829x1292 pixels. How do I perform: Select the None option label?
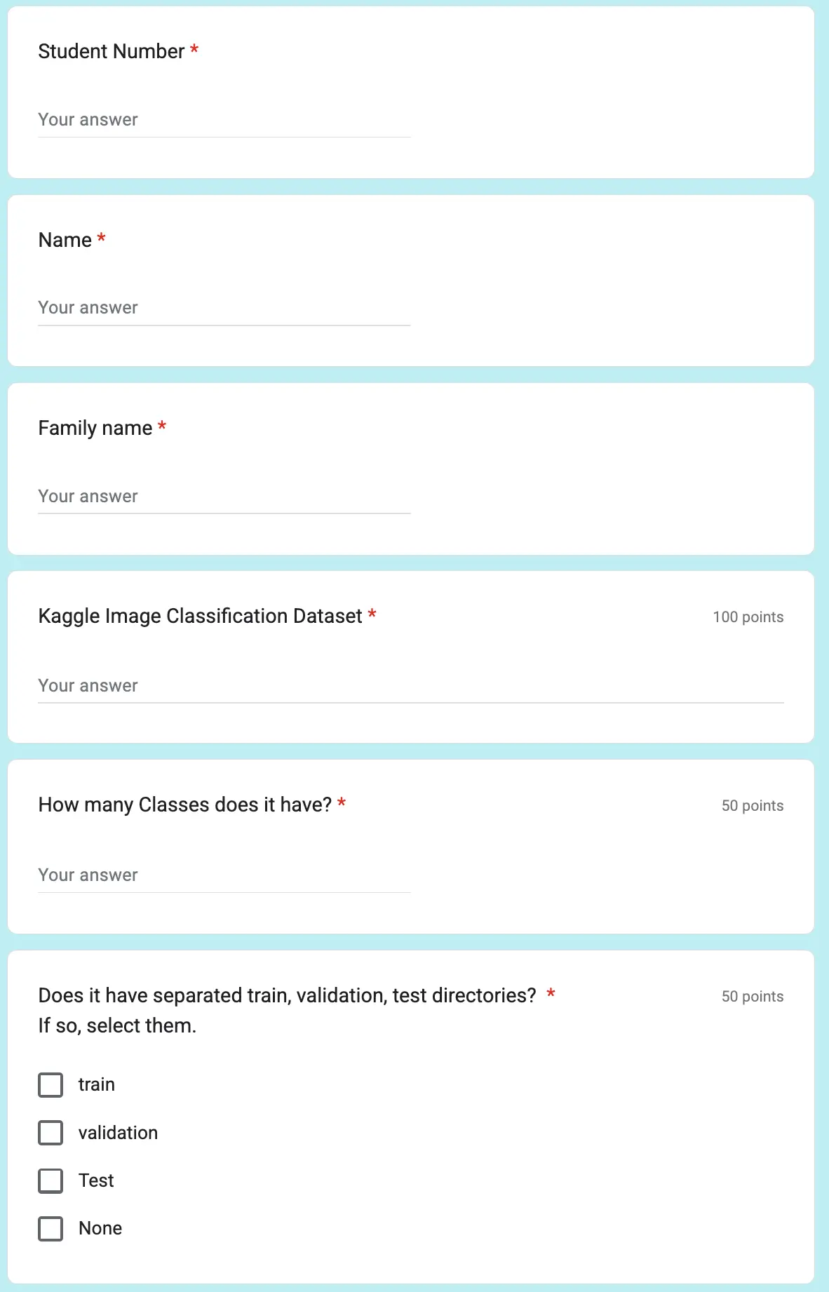[100, 1228]
